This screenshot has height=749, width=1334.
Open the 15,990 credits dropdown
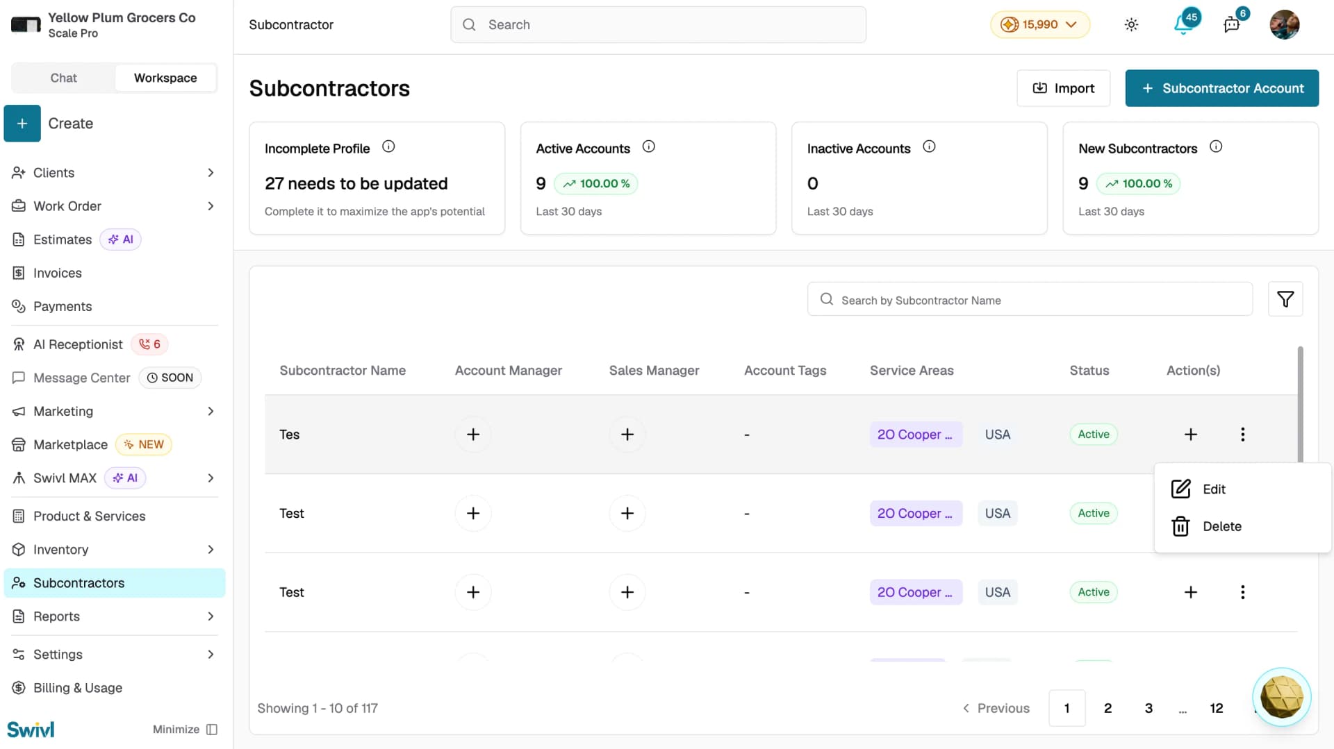(1039, 25)
